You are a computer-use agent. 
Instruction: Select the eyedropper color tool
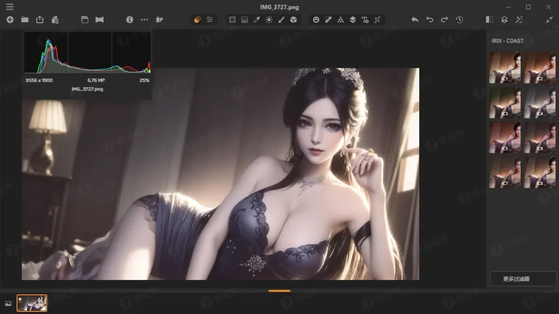coord(257,20)
